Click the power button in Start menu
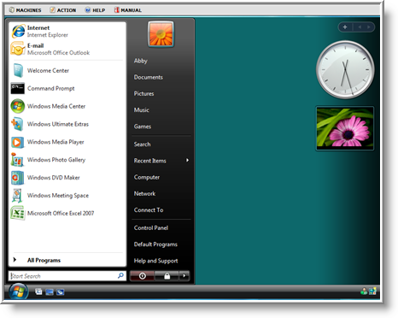 click(x=142, y=276)
